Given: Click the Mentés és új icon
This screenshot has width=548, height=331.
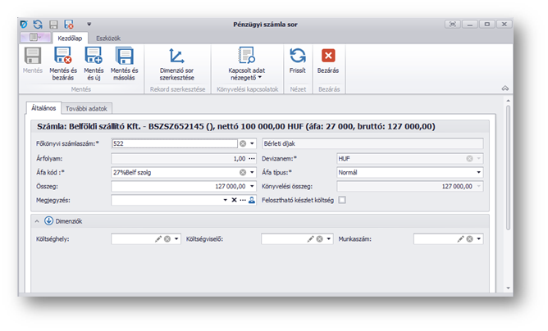Looking at the screenshot, I should [x=94, y=57].
